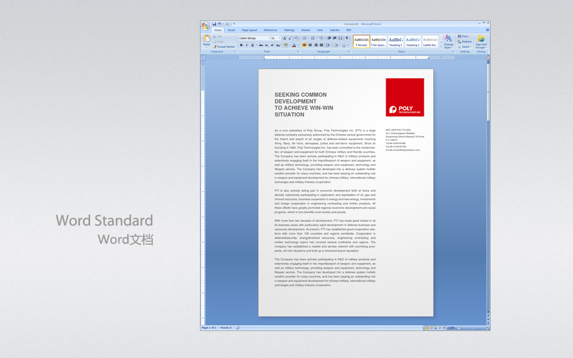Image resolution: width=573 pixels, height=358 pixels.
Task: Apply superscript formatting
Action: point(272,45)
